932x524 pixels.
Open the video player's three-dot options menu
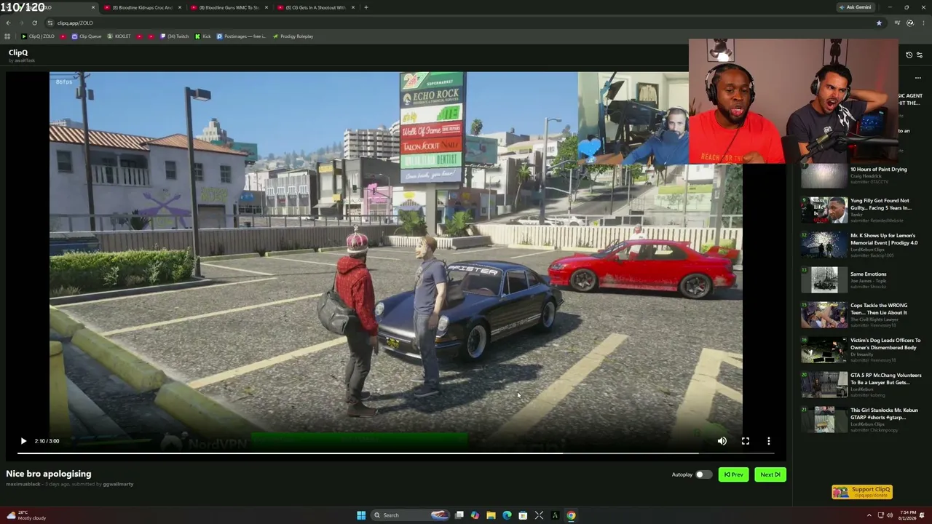768,441
